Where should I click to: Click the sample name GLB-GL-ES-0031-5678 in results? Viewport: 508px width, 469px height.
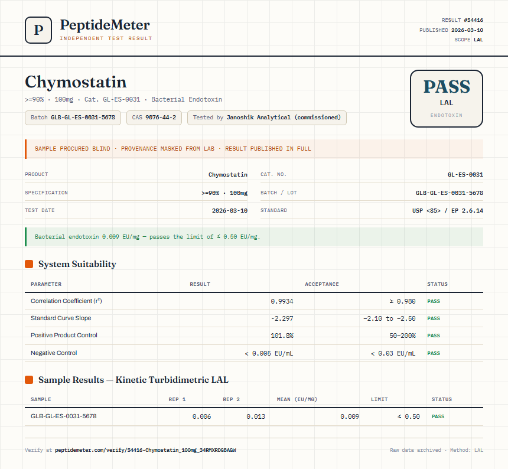pos(64,416)
